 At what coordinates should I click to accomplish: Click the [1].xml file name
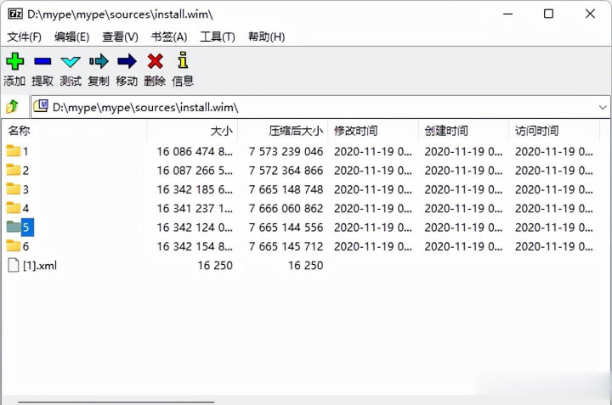tap(40, 266)
